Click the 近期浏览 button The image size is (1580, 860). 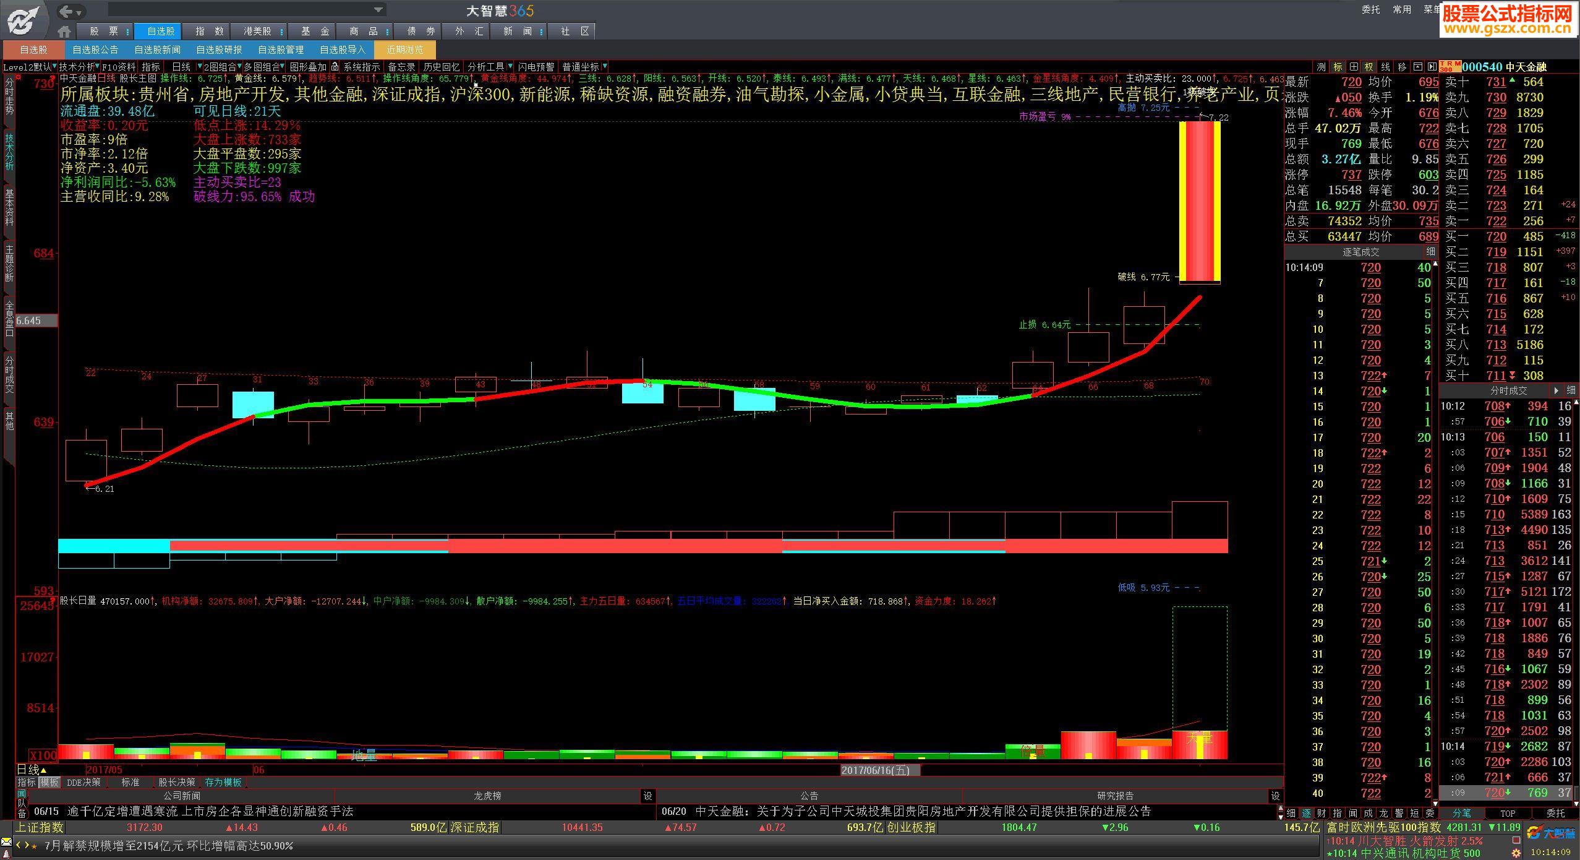click(404, 49)
